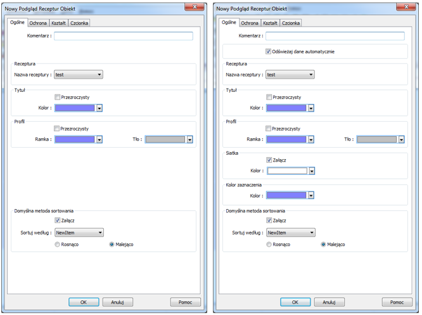This screenshot has height=315, width=422.
Task: Click Anuluj button in left dialog
Action: click(118, 302)
